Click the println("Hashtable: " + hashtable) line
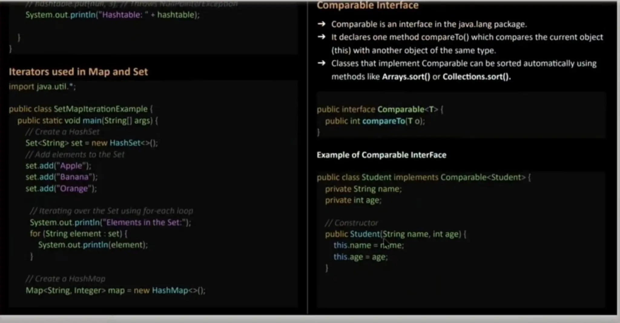Image resolution: width=620 pixels, height=323 pixels. click(x=113, y=15)
